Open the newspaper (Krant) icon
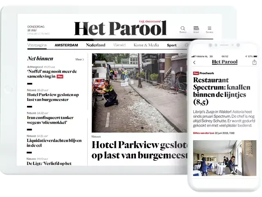 (196, 28)
